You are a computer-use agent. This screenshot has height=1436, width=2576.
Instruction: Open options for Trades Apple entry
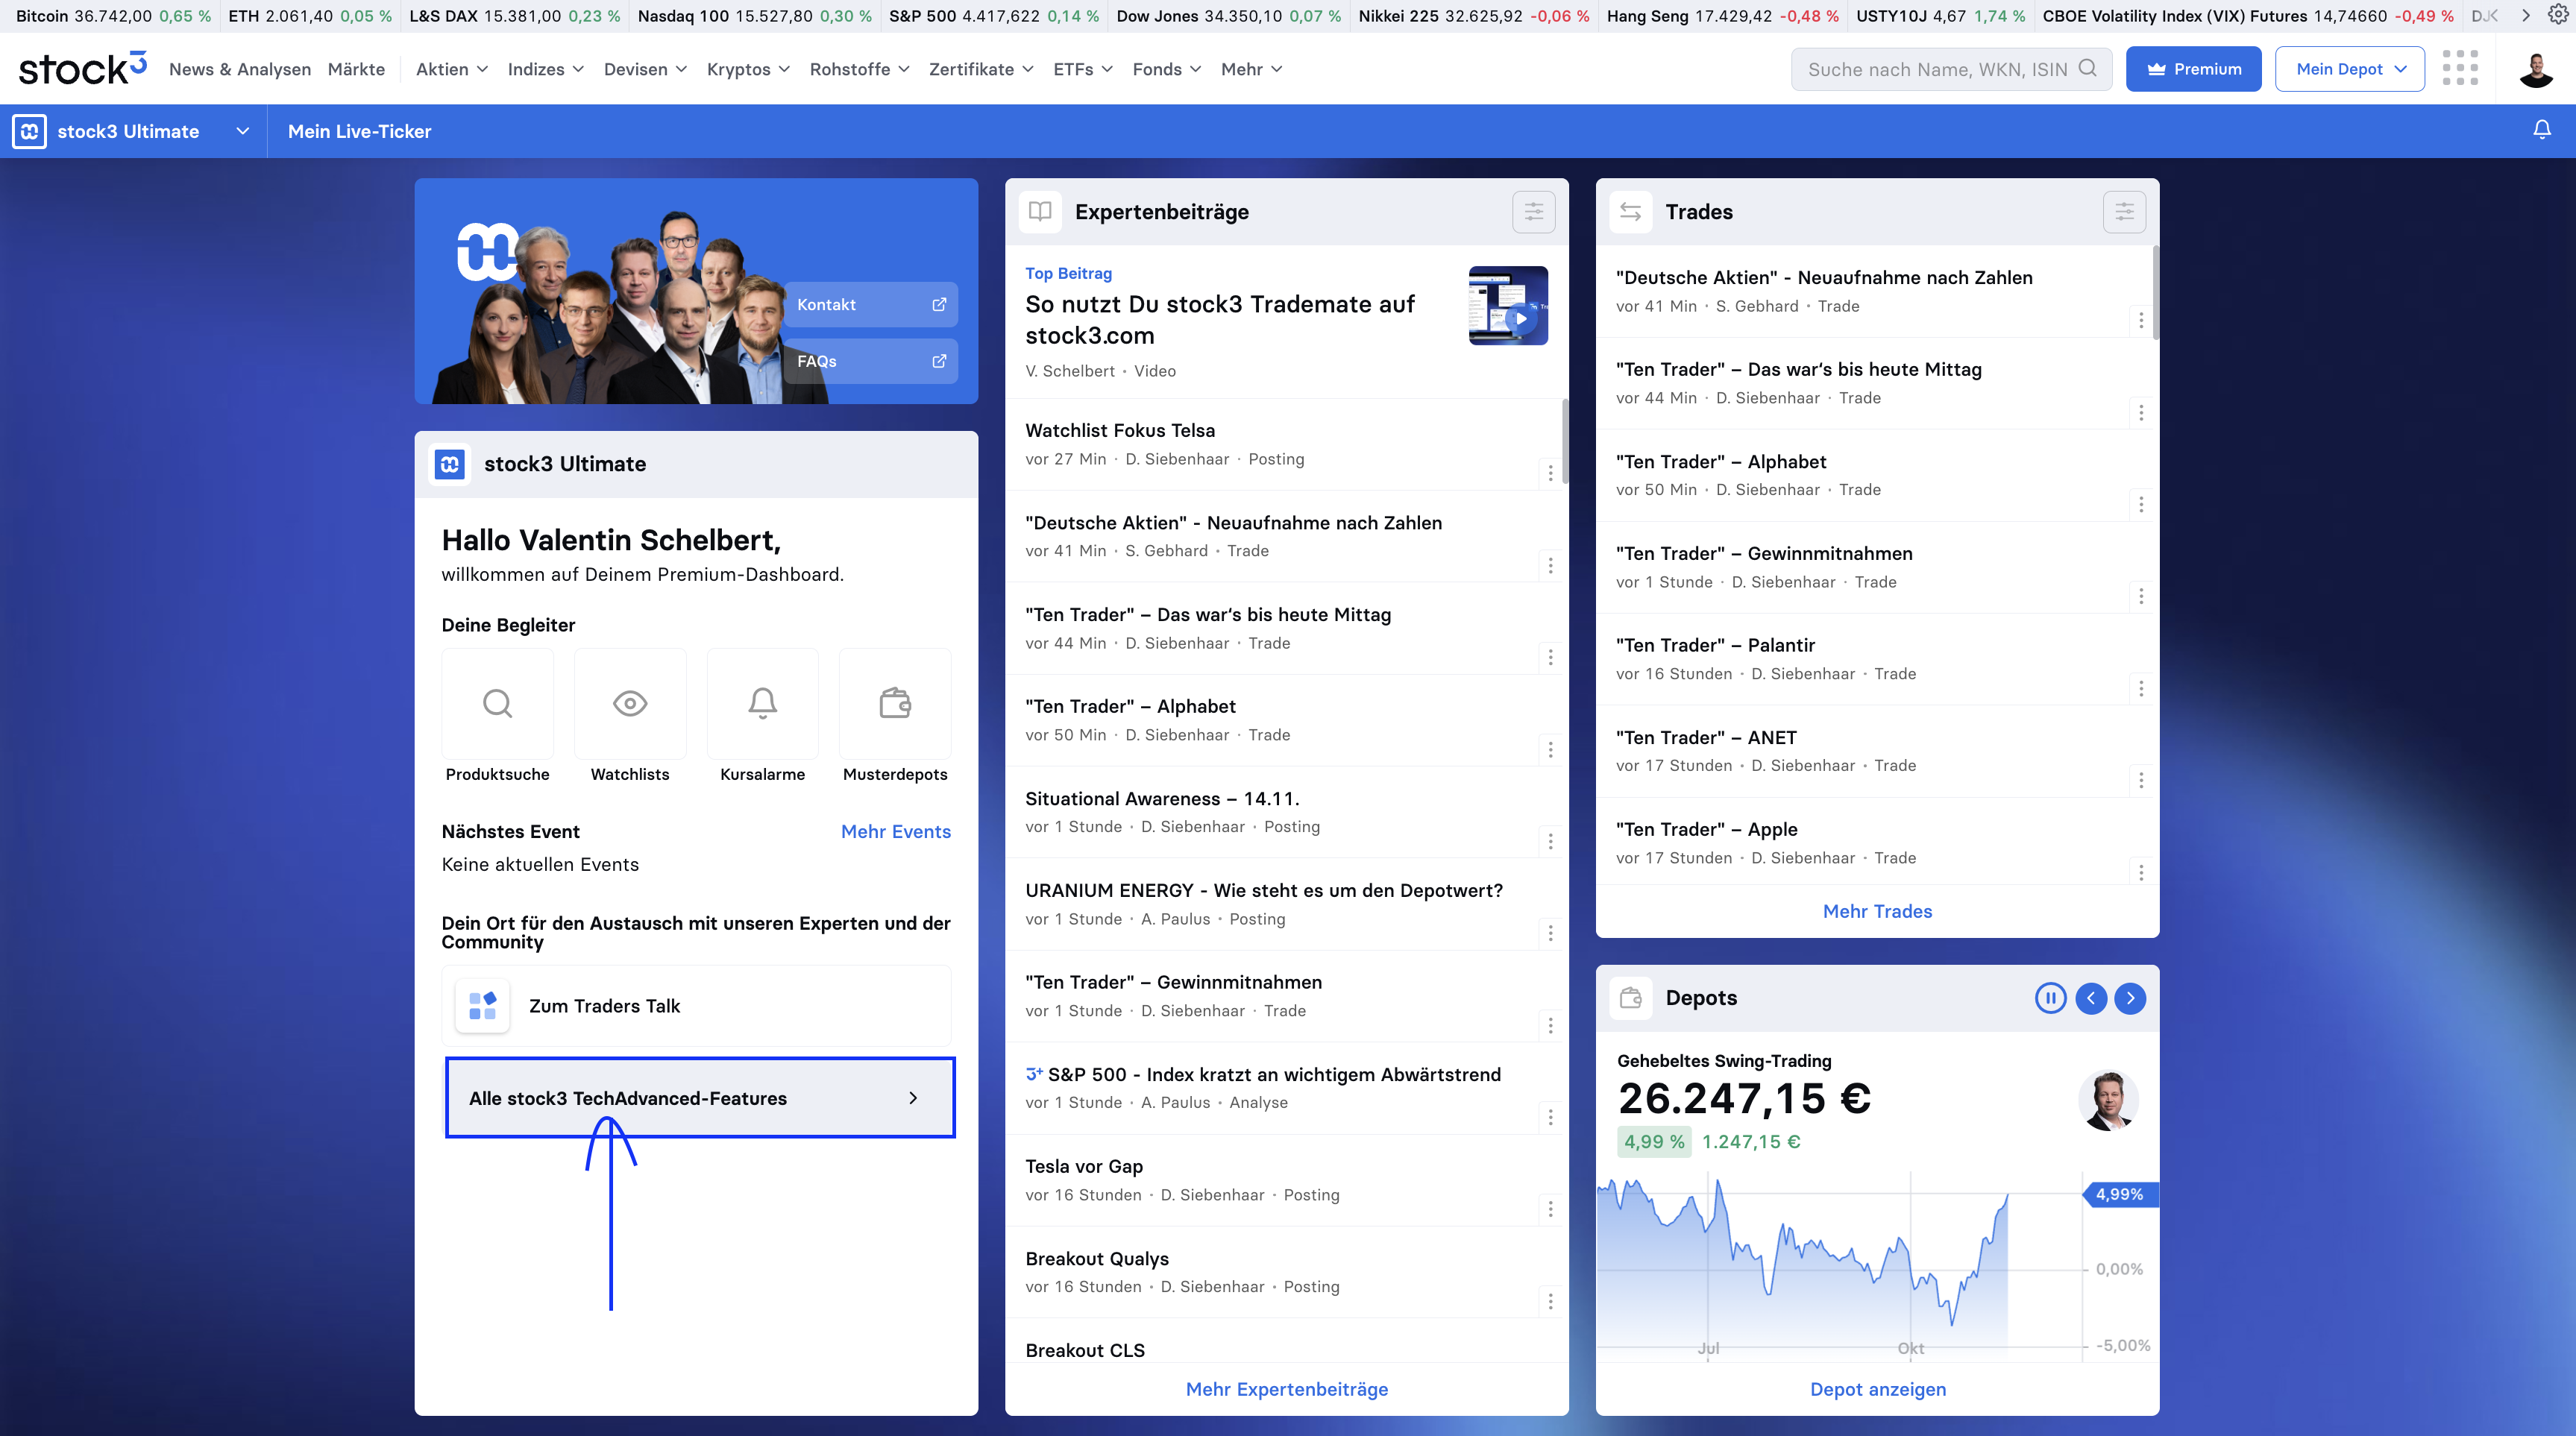[x=2141, y=872]
